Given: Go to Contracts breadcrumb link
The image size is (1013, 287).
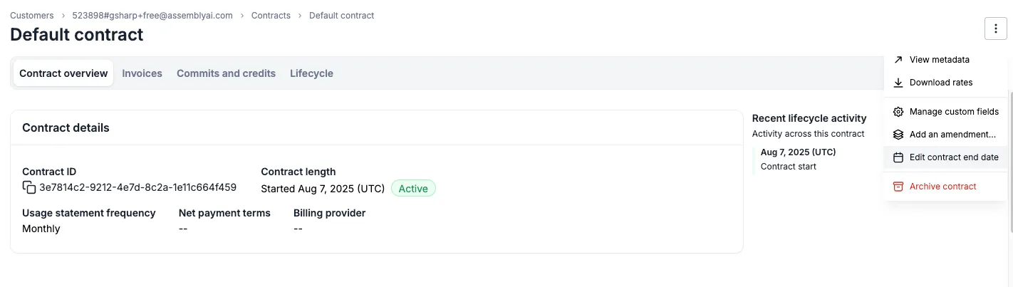Looking at the screenshot, I should coord(271,16).
